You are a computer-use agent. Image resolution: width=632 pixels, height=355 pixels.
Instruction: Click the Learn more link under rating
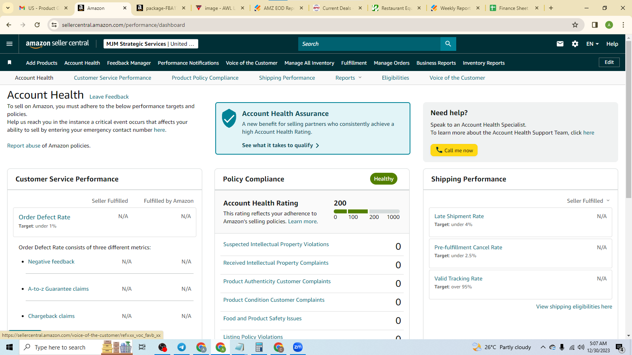pyautogui.click(x=303, y=221)
